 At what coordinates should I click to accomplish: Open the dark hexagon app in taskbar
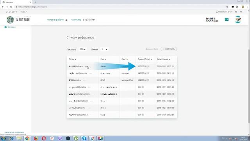pyautogui.click(x=68, y=138)
